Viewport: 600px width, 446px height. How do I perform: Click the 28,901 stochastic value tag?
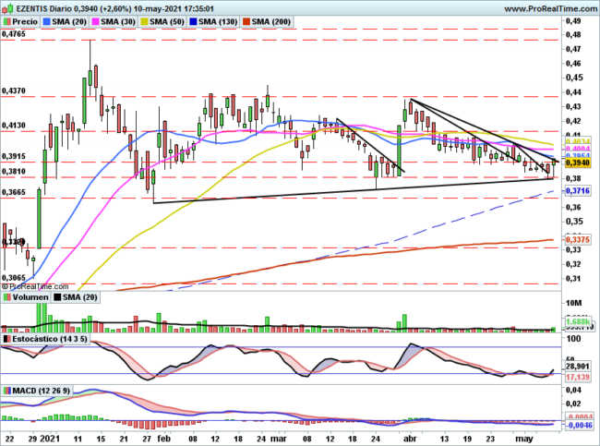(578, 367)
